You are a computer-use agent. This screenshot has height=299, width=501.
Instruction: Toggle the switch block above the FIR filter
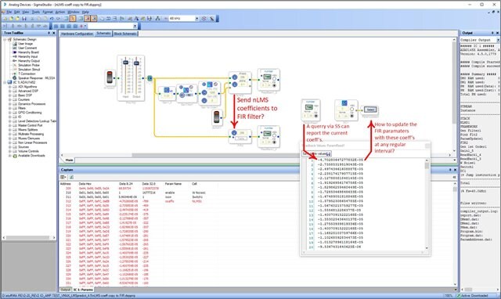tap(217, 117)
